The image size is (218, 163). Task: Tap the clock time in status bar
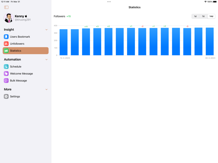[x=5, y=2]
